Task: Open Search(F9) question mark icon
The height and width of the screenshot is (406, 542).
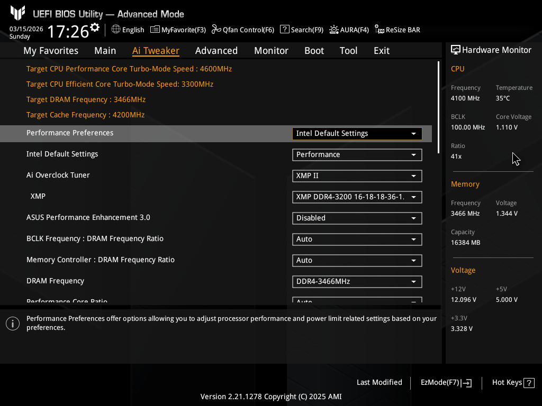Action: tap(284, 30)
